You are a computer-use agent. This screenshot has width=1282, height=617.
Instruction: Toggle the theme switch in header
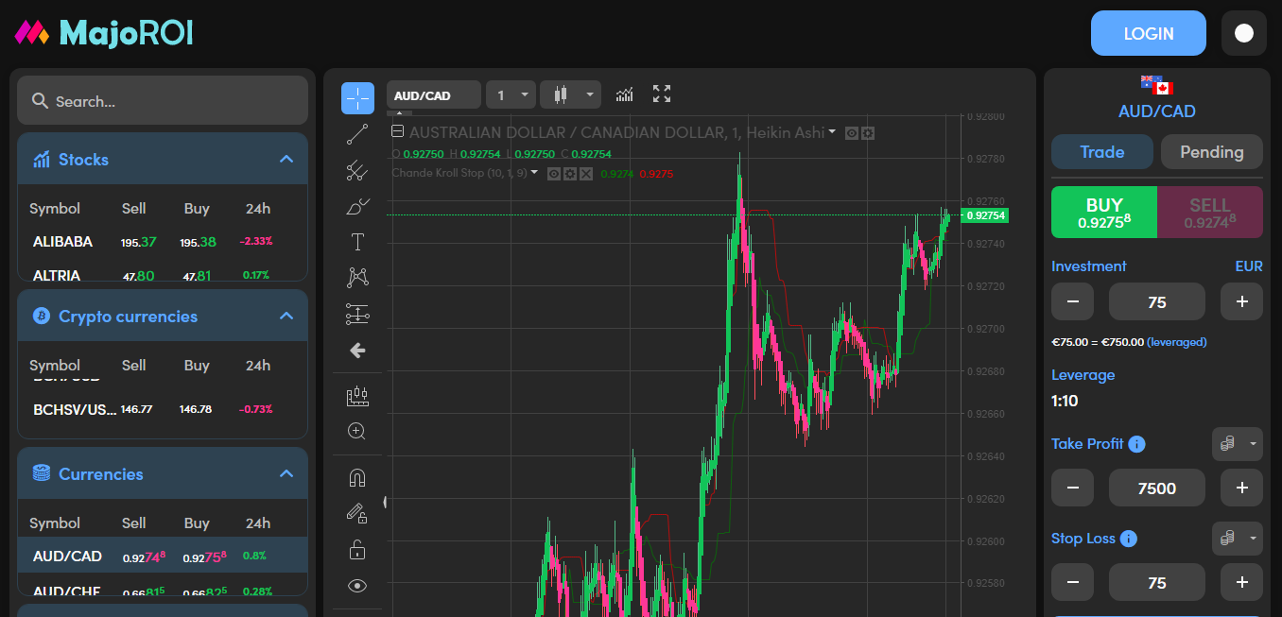point(1244,33)
